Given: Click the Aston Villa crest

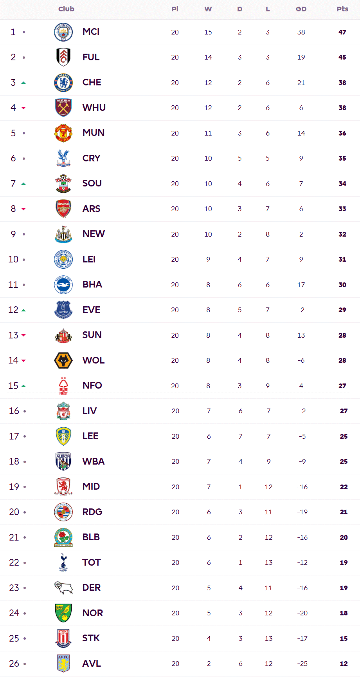Looking at the screenshot, I should 63,664.
